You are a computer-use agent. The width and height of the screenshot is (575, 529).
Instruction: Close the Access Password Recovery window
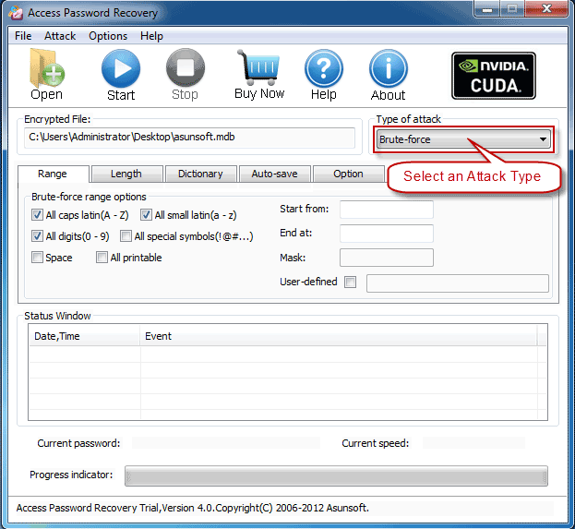pos(546,9)
